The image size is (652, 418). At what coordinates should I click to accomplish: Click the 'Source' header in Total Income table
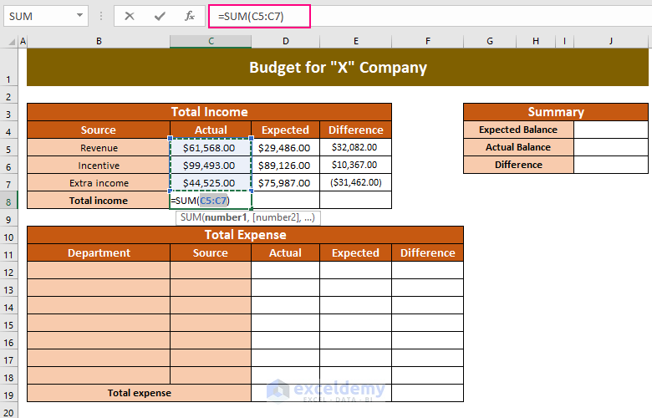click(99, 130)
